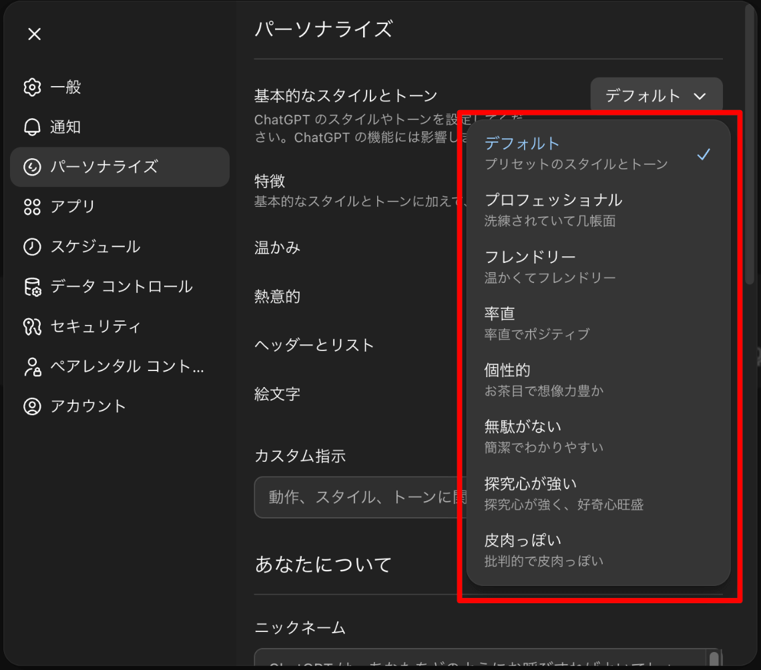The image size is (761, 670).
Task: Click the 通知 bell icon
Action: point(32,127)
